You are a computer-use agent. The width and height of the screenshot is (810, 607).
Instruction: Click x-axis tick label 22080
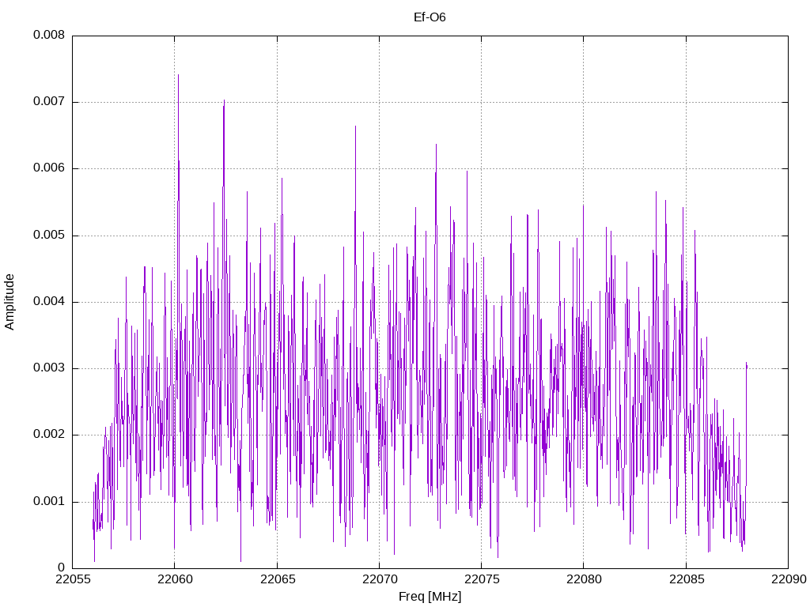tap(585, 579)
